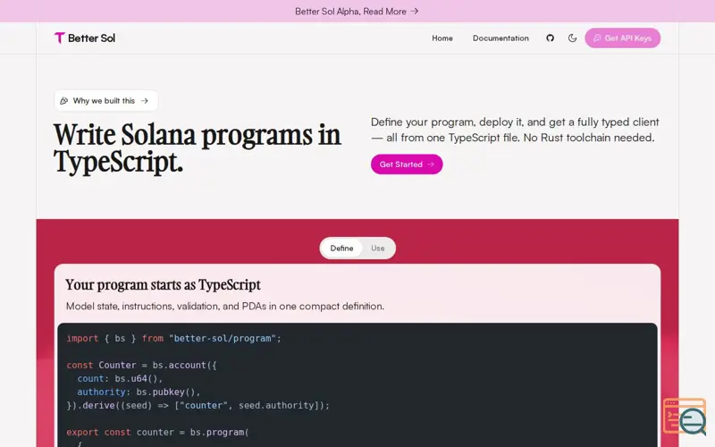Click the Better Sol logo icon

[59, 38]
